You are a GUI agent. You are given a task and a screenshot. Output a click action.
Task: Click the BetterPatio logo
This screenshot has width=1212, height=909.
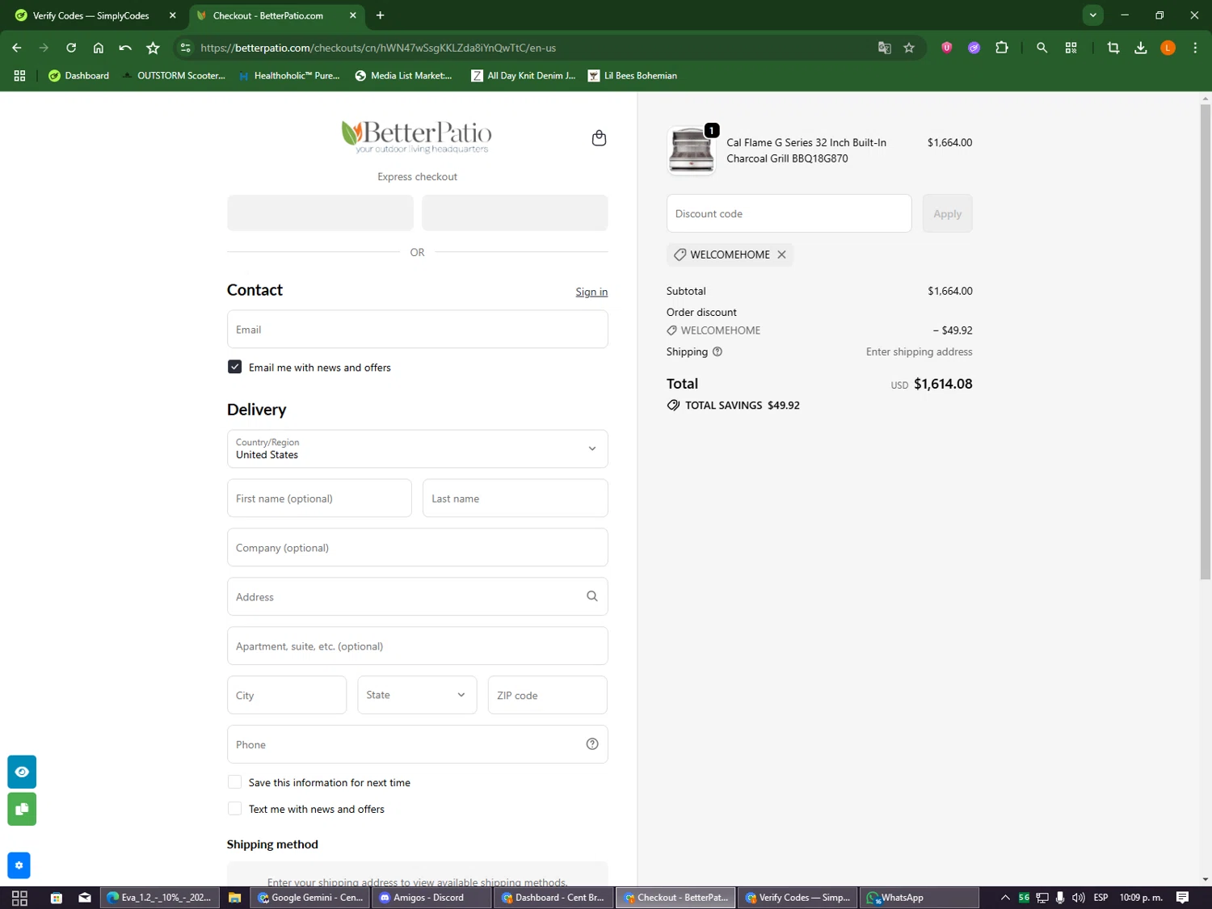pyautogui.click(x=417, y=136)
